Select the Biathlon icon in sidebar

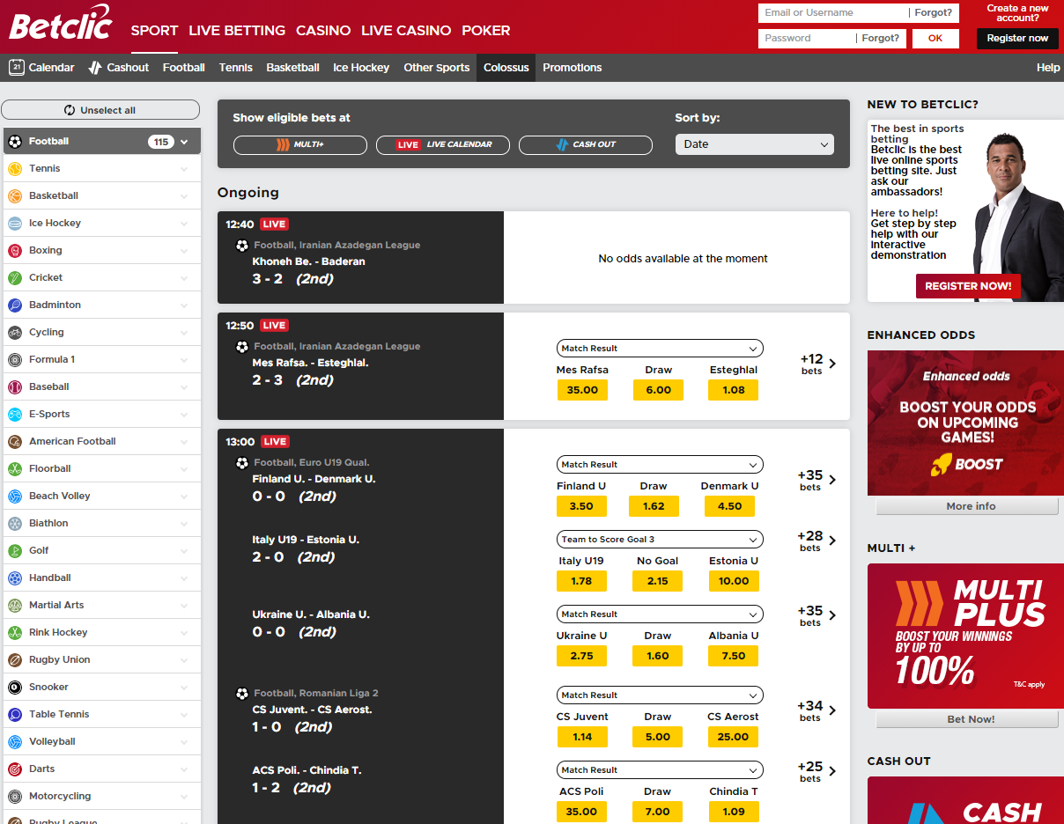coord(15,523)
